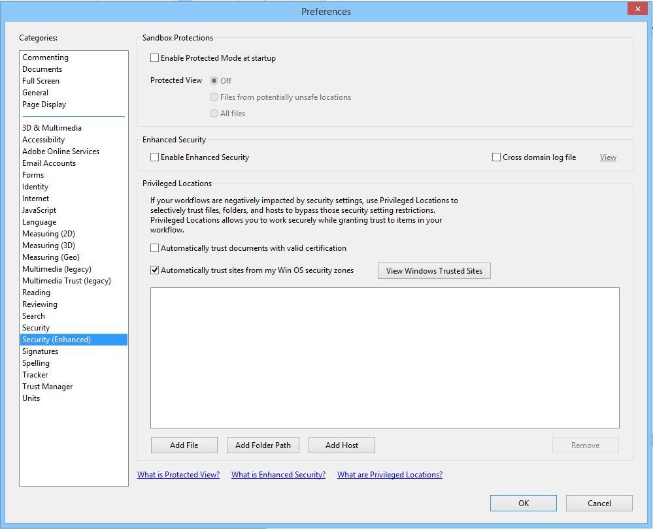
Task: Open Measuring (Geo) category
Action: pos(74,257)
